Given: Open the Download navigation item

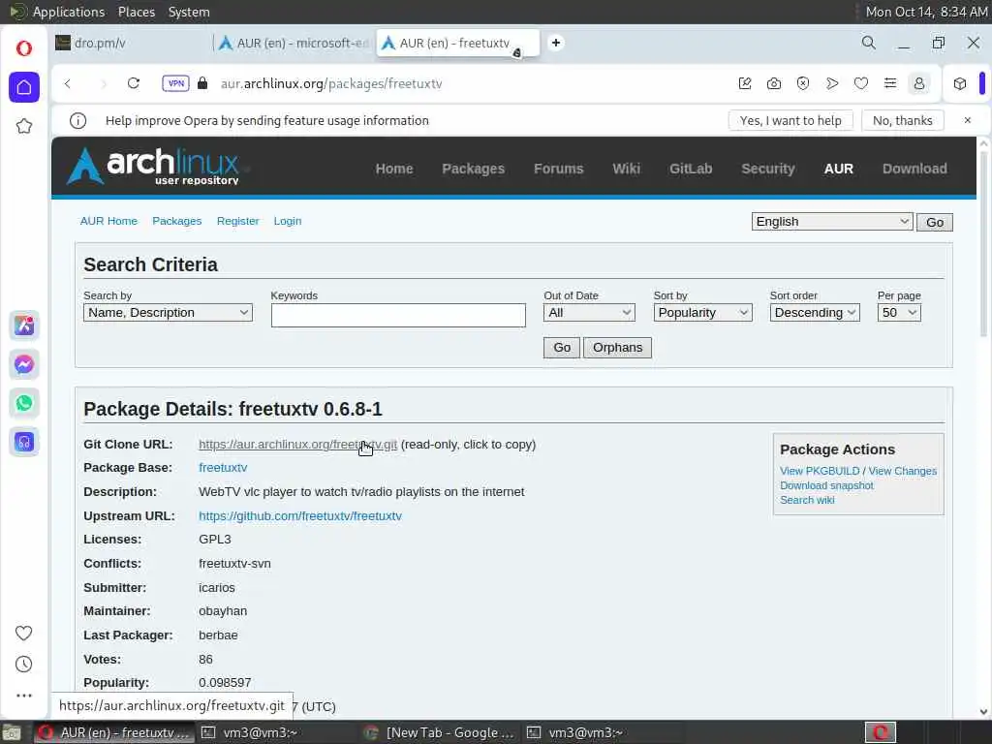Looking at the screenshot, I should click(914, 169).
